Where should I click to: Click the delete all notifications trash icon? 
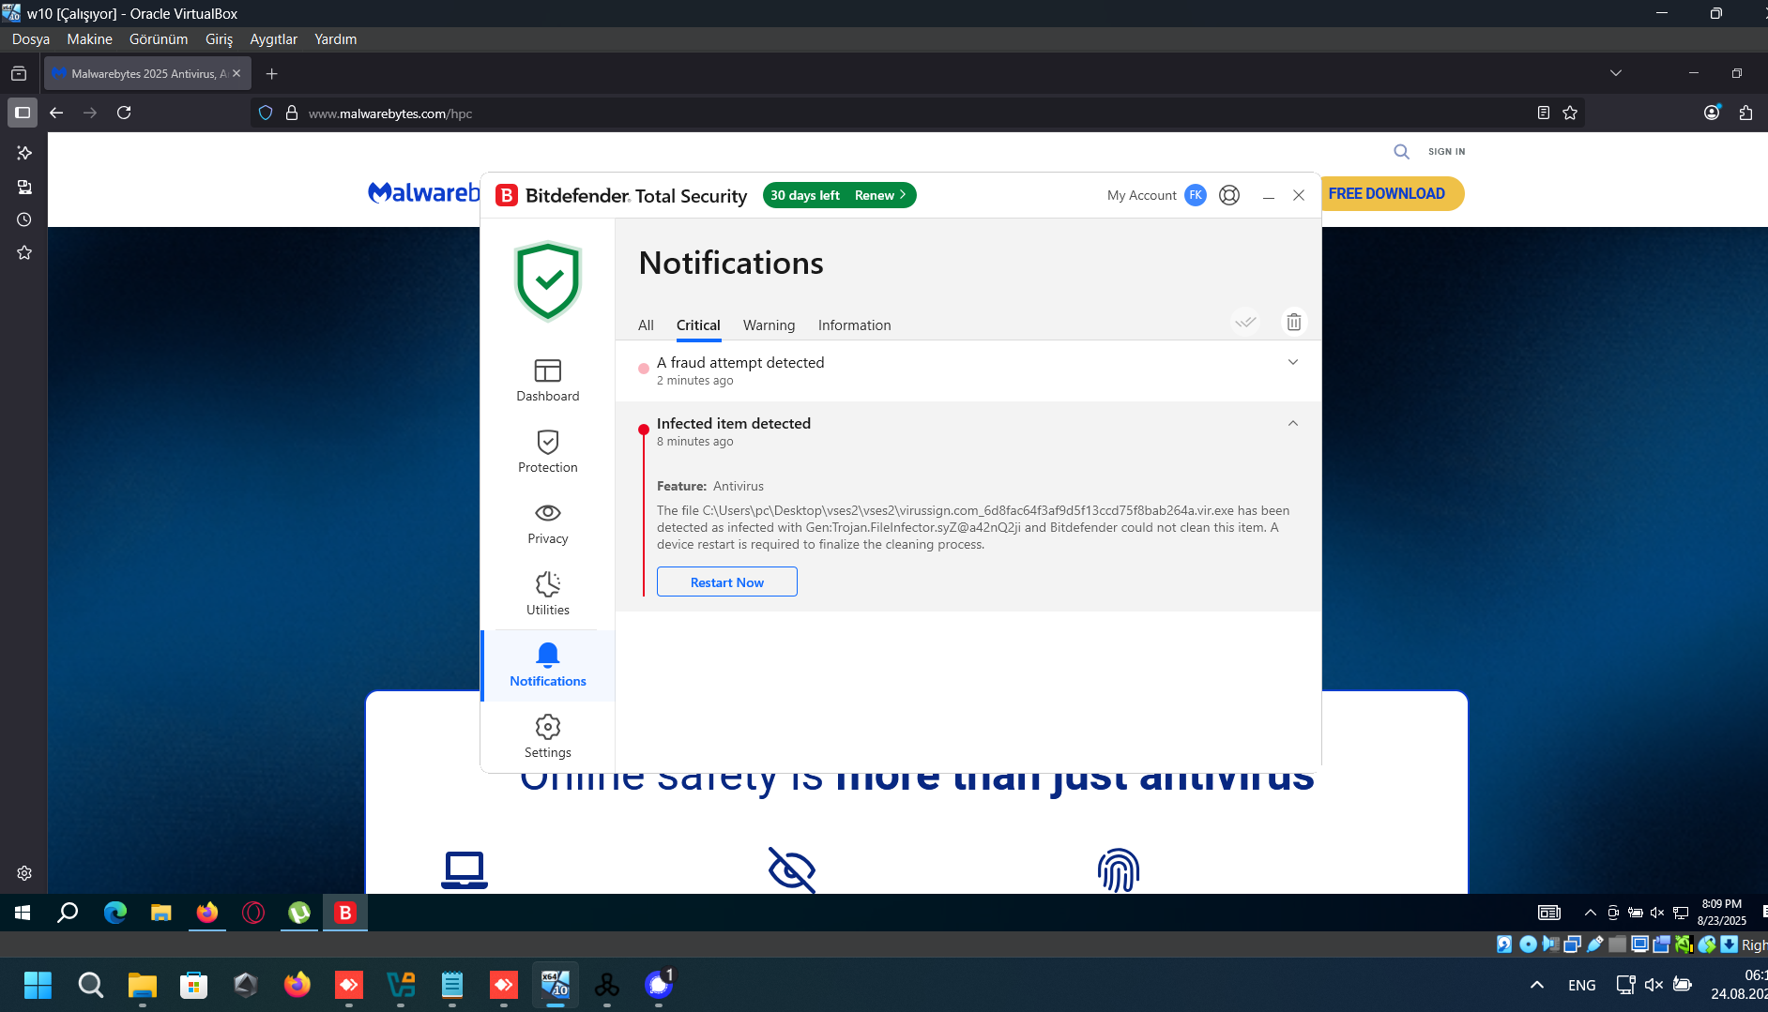pyautogui.click(x=1294, y=322)
